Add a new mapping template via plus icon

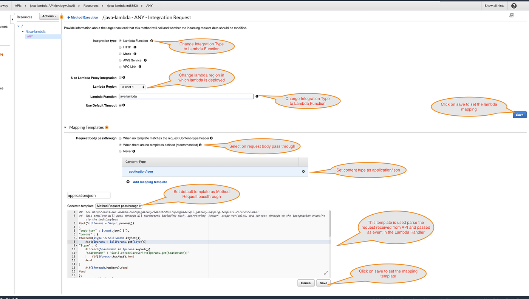(x=127, y=182)
